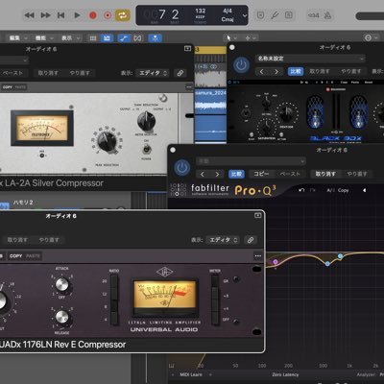Viewport: 384px width, 384px height.
Task: Go to the project beginning
Action: [x=60, y=15]
